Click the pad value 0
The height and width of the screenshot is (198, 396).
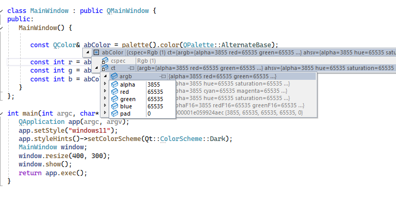tap(149, 114)
